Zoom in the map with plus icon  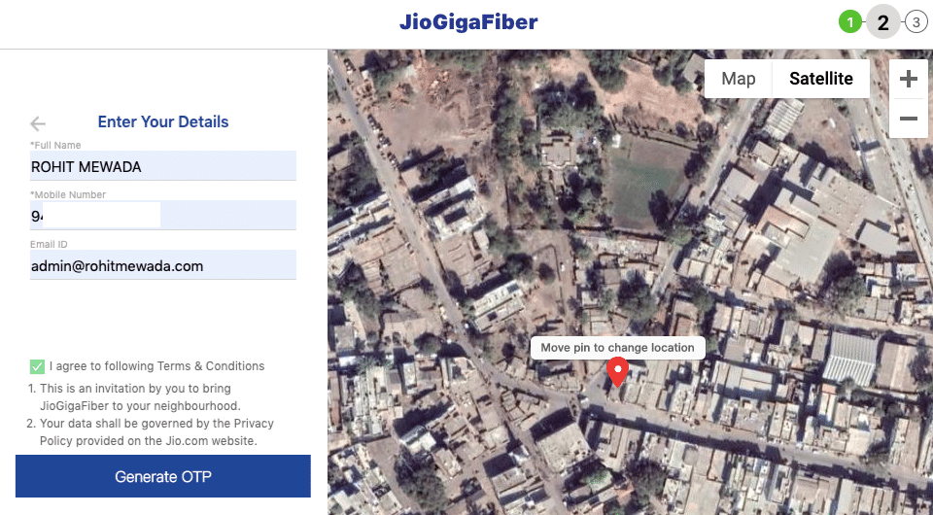pos(908,79)
